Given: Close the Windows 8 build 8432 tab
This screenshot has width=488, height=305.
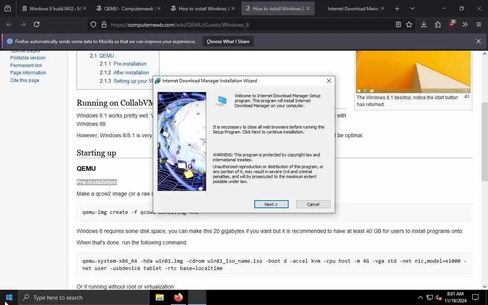Looking at the screenshot, I should tap(84, 8).
